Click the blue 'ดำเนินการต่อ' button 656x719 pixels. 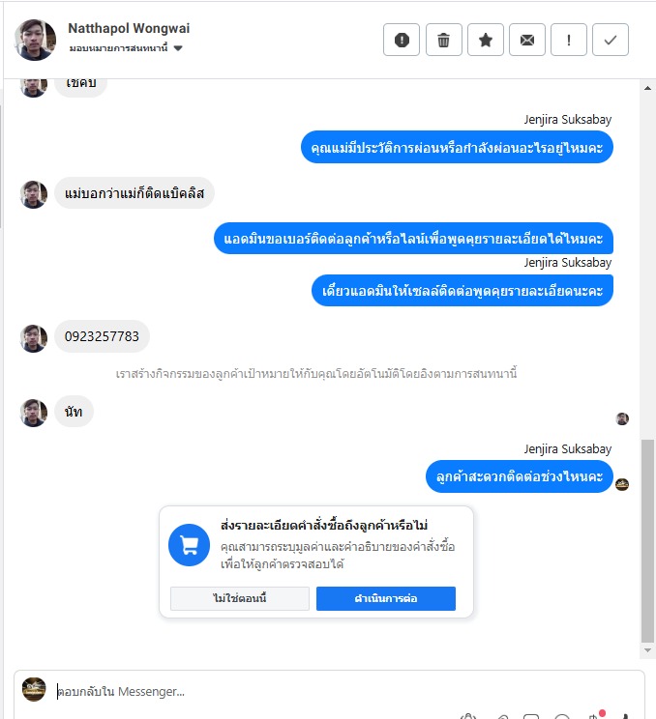pyautogui.click(x=386, y=598)
